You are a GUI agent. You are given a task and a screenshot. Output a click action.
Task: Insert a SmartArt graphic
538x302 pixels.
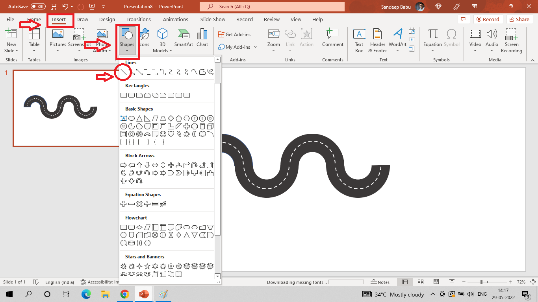184,38
